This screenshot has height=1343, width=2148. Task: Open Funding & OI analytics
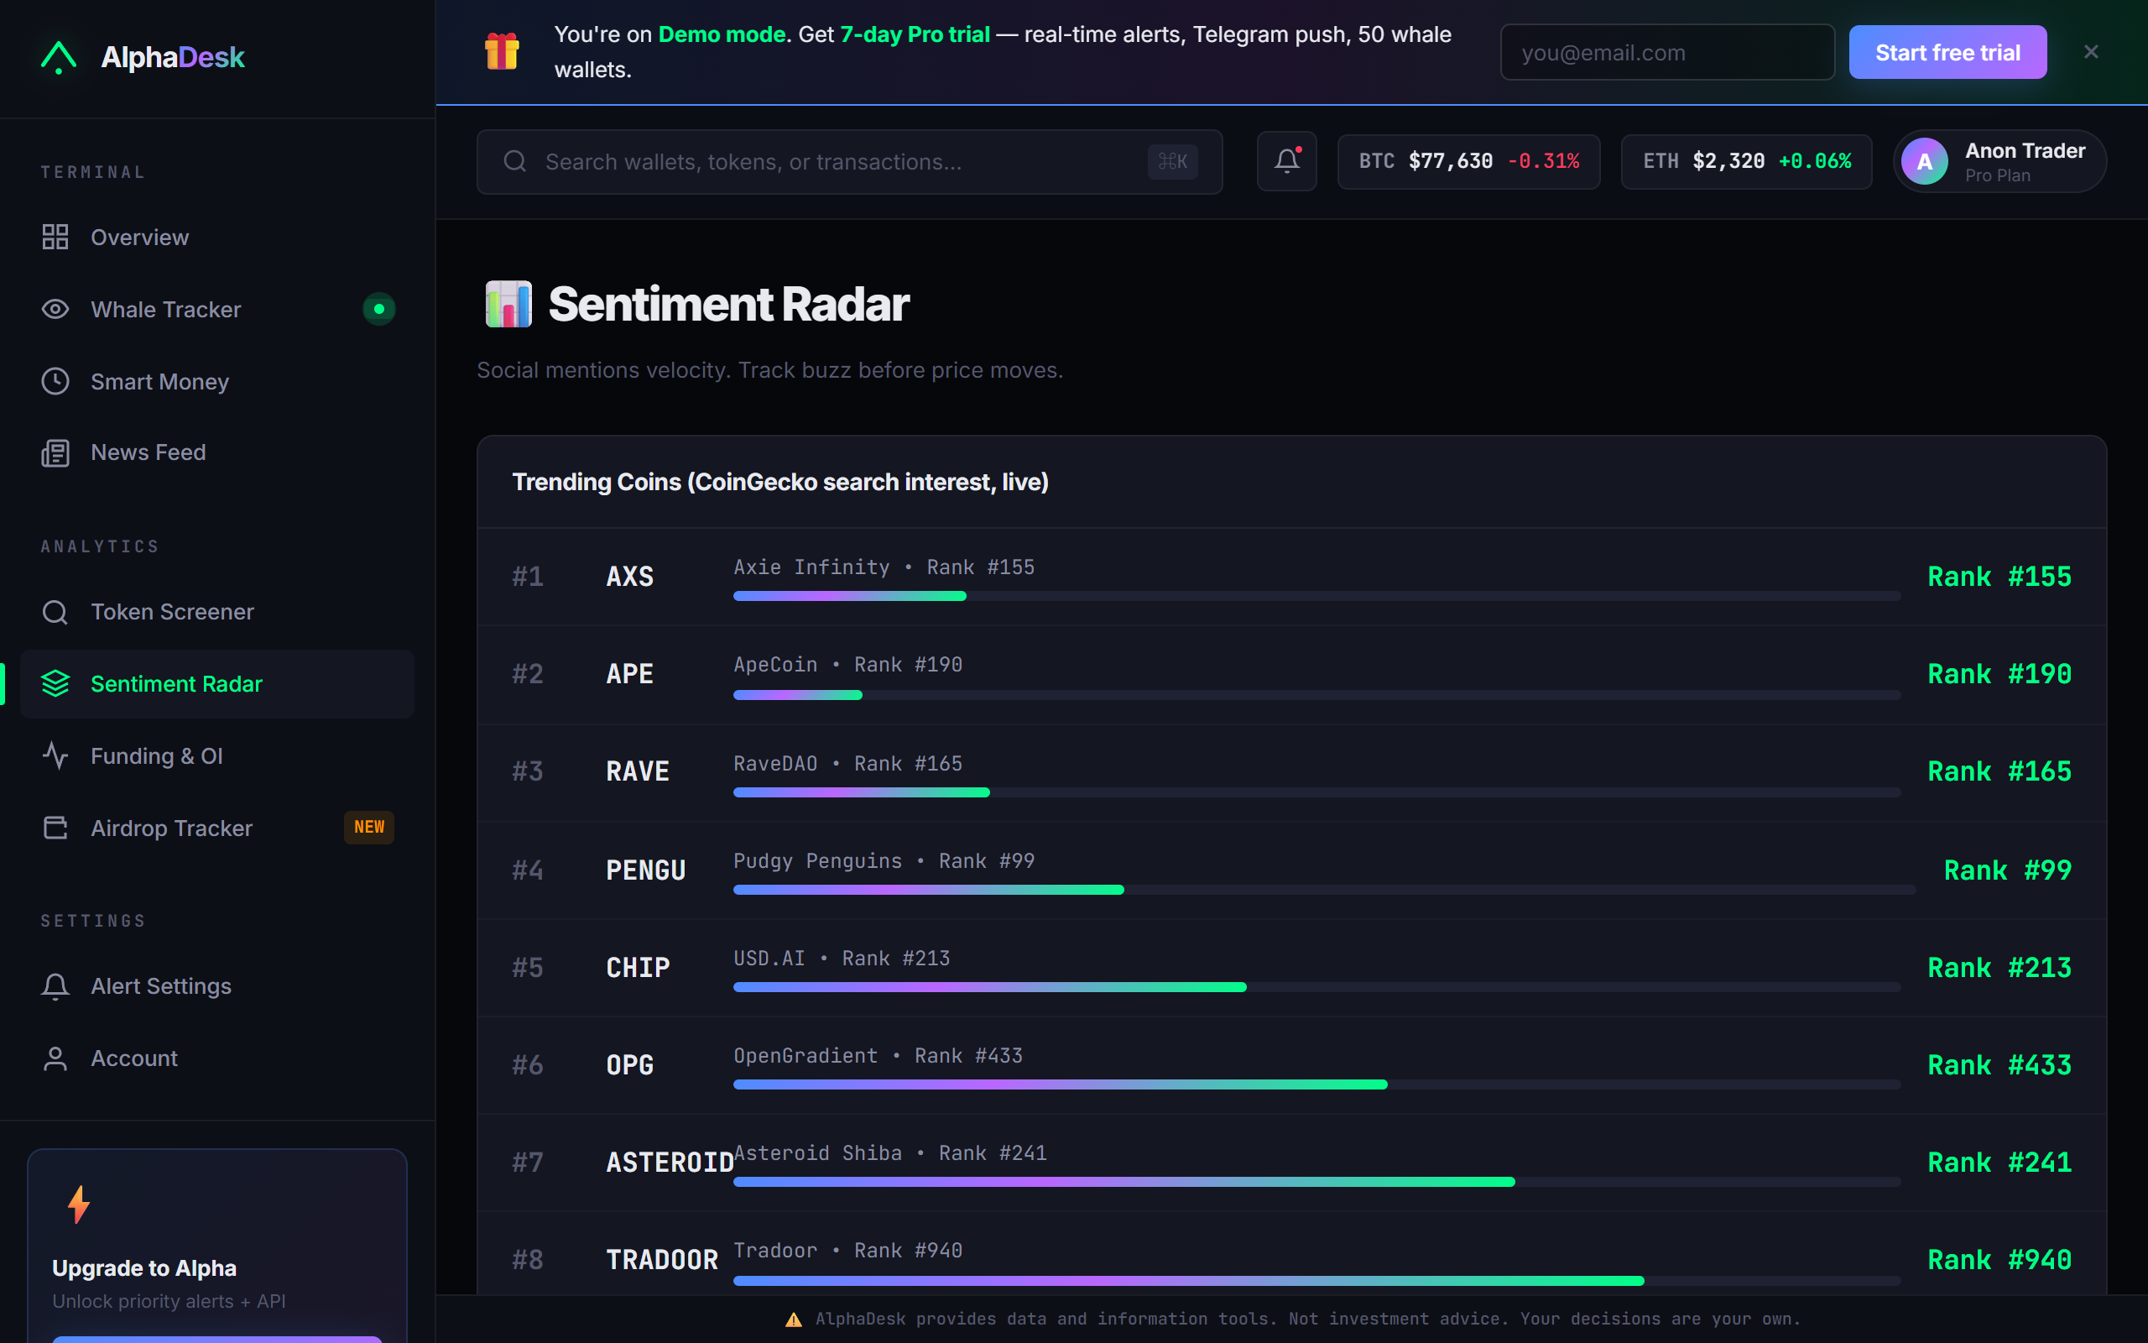[x=217, y=756]
